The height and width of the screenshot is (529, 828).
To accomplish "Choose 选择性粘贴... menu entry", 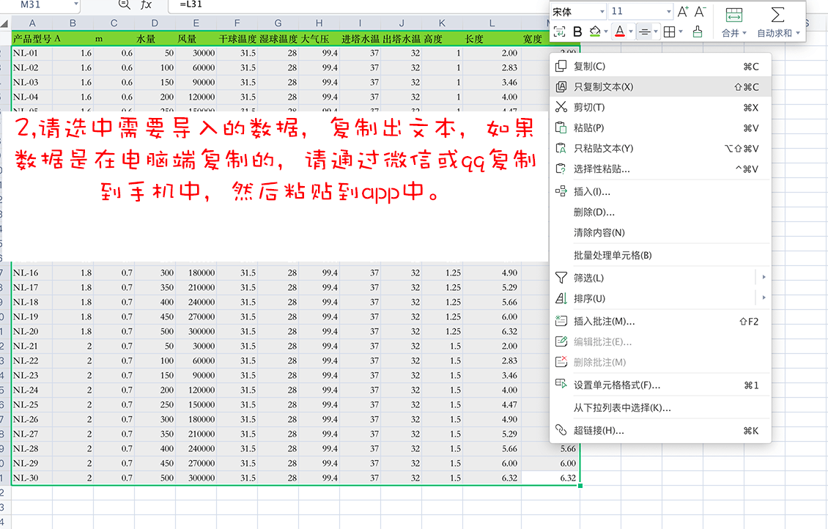I will (660, 169).
